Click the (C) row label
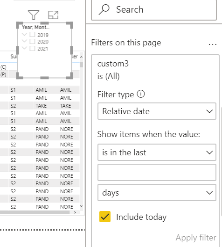This screenshot has width=222, height=247. point(3,67)
